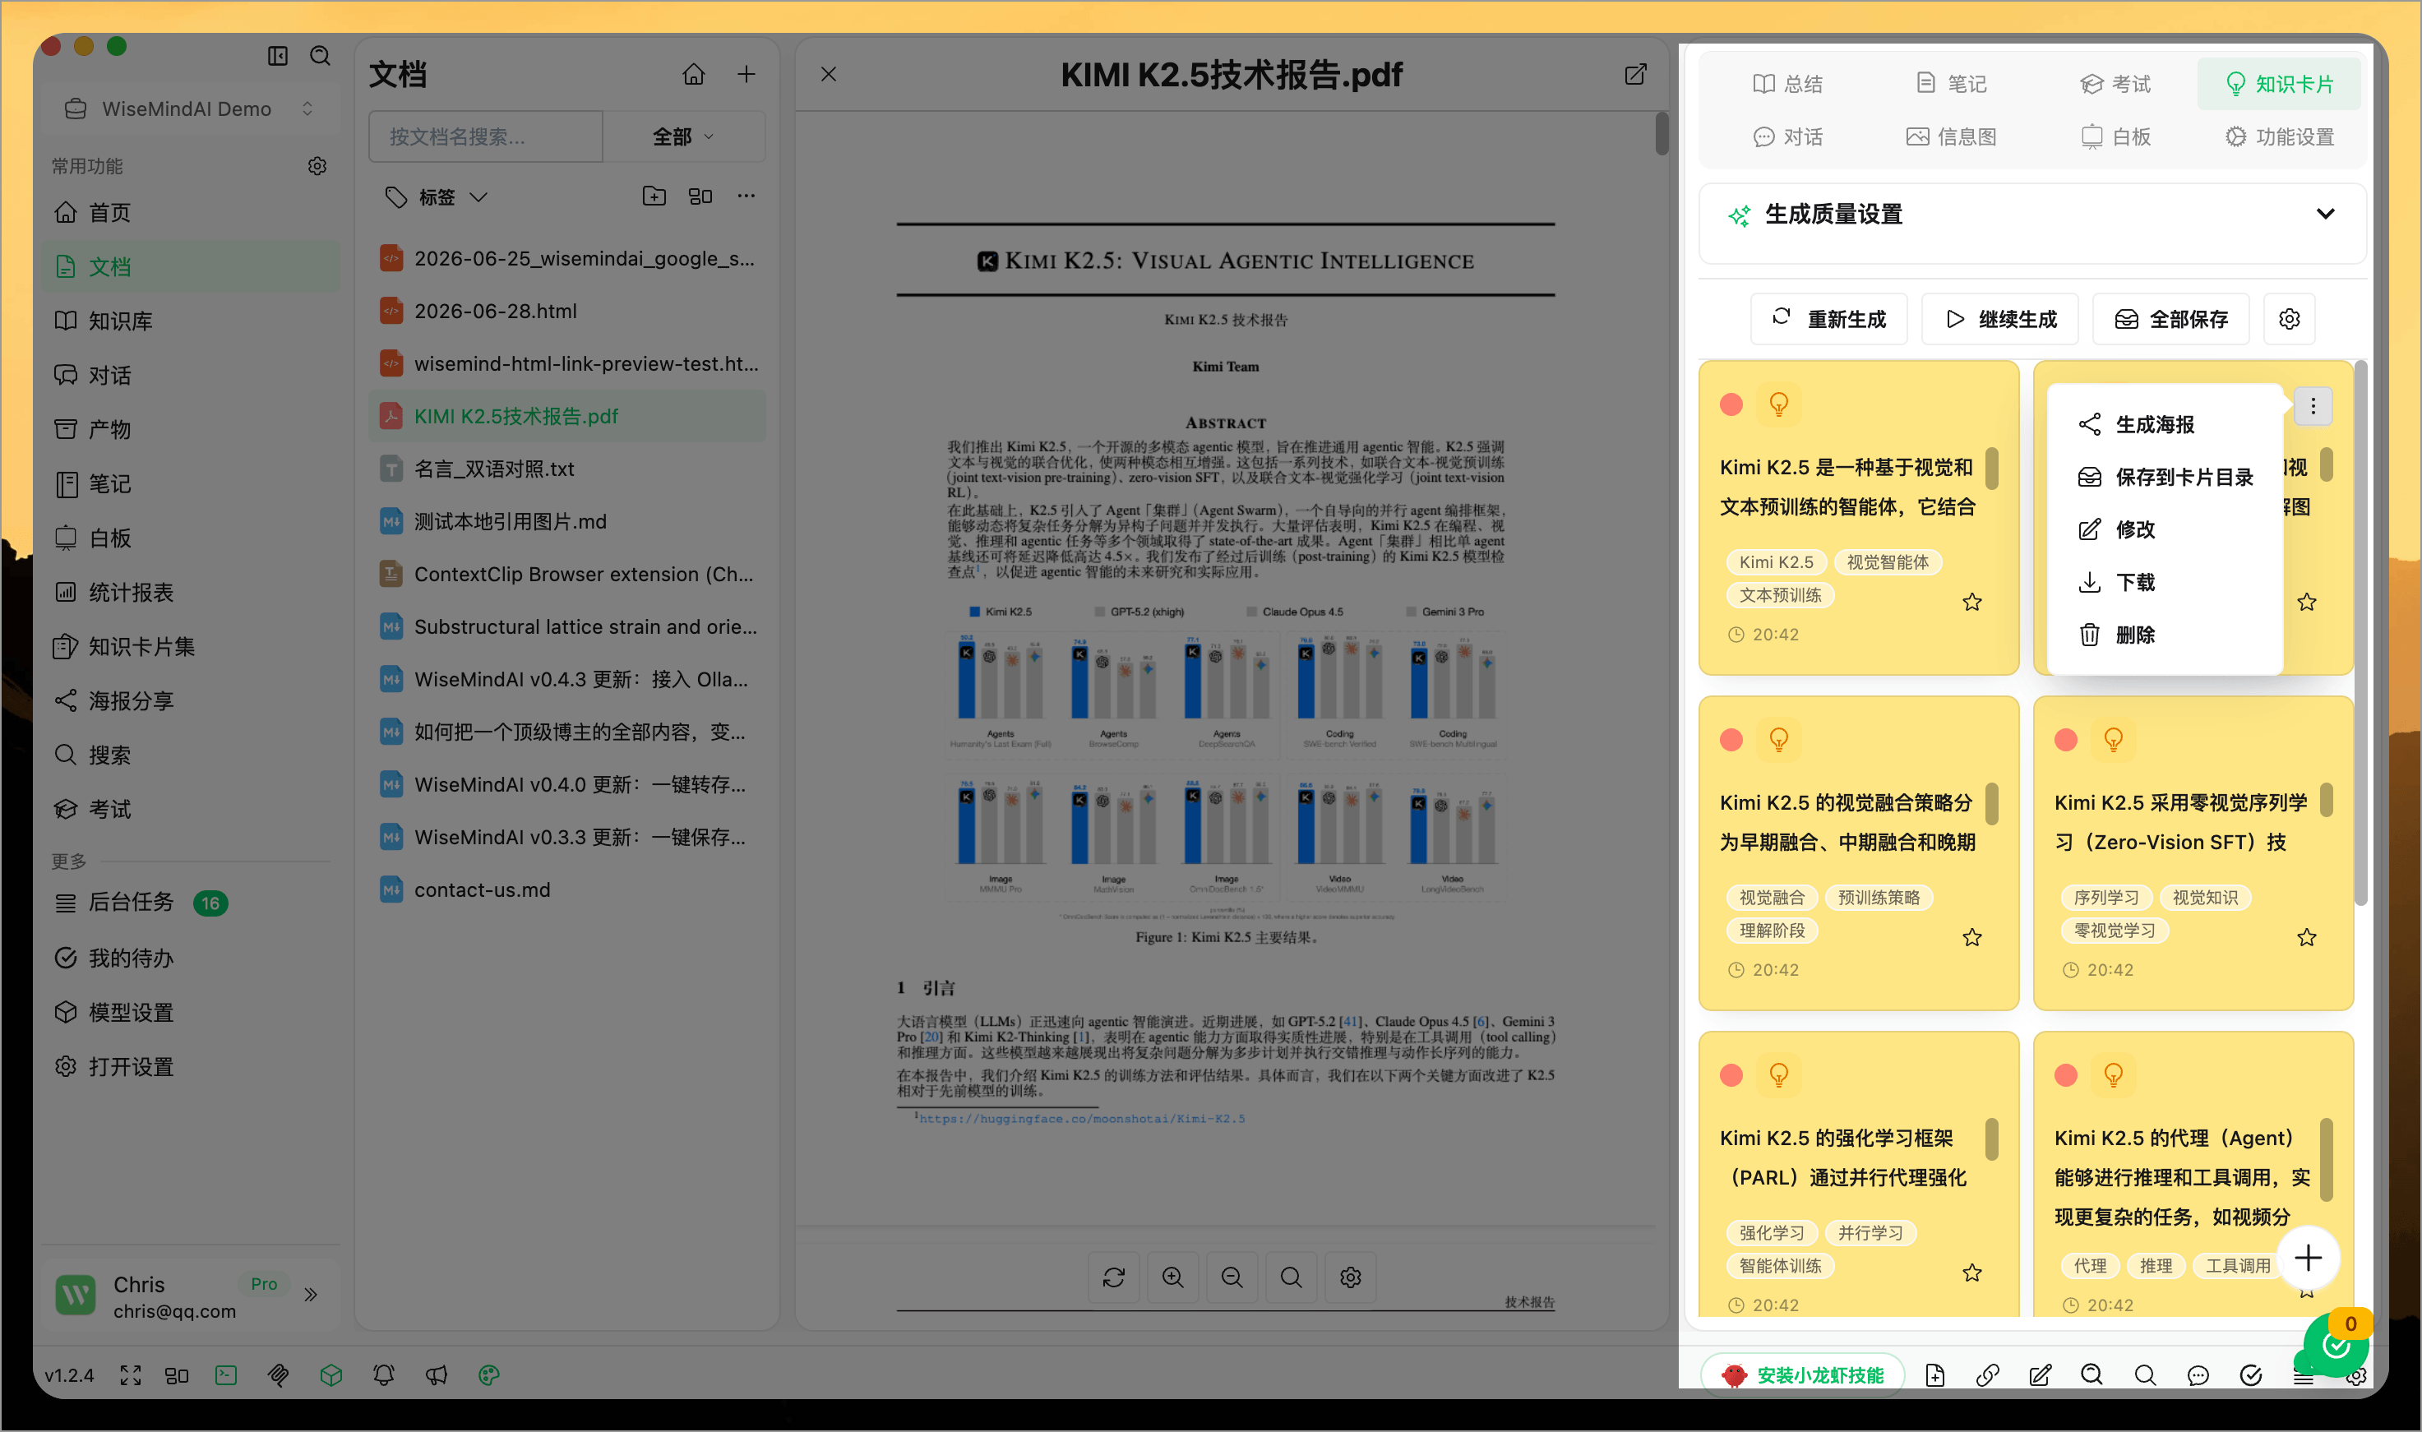Open PDF in external window icon
This screenshot has width=2422, height=1432.
point(1635,74)
